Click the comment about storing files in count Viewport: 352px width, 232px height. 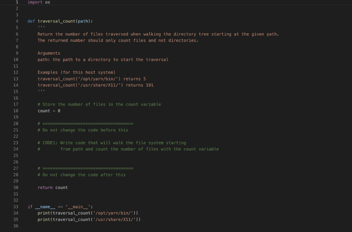point(99,104)
